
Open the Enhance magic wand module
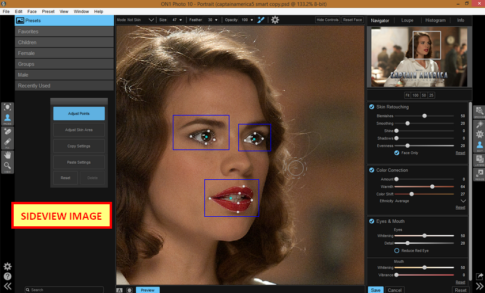point(480,124)
